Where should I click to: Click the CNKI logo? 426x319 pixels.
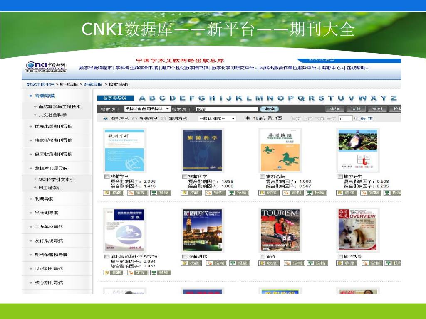46,67
